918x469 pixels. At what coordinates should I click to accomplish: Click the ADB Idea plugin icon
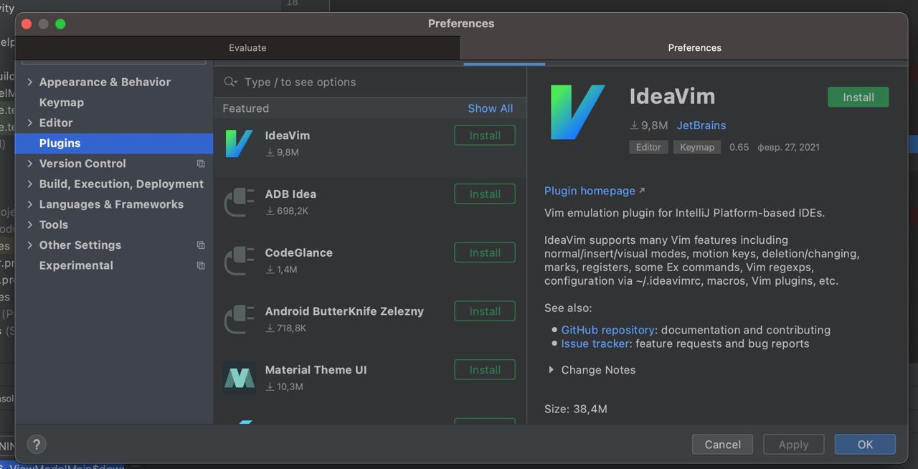tap(239, 202)
